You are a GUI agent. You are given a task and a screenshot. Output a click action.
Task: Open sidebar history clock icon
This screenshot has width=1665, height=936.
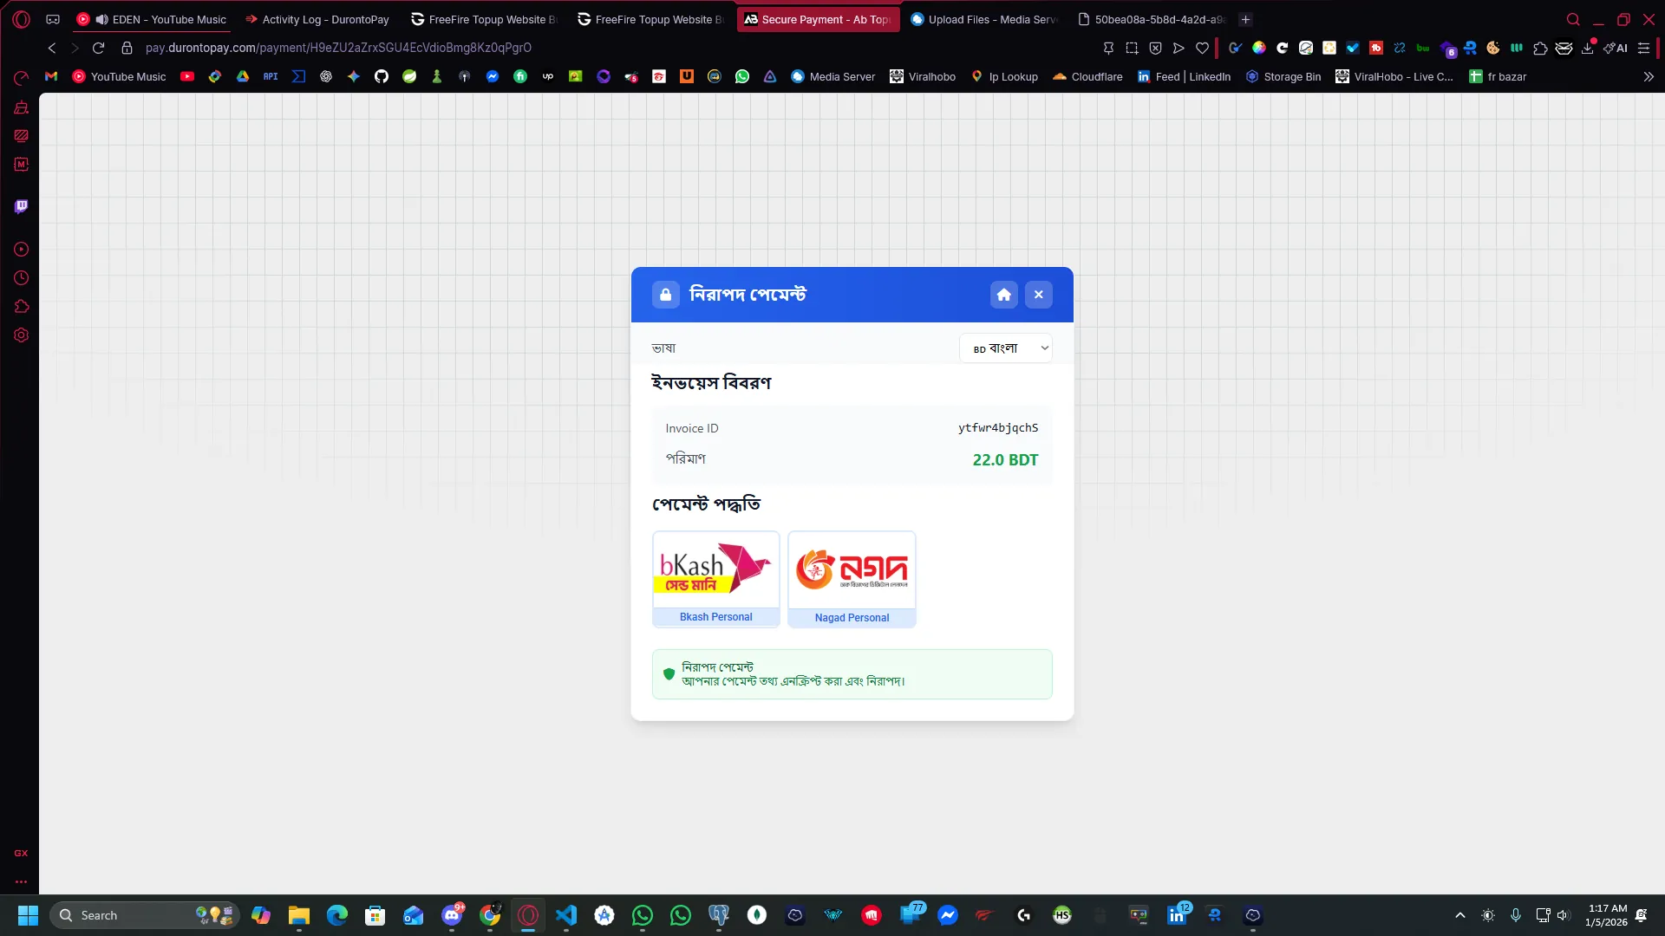[22, 278]
